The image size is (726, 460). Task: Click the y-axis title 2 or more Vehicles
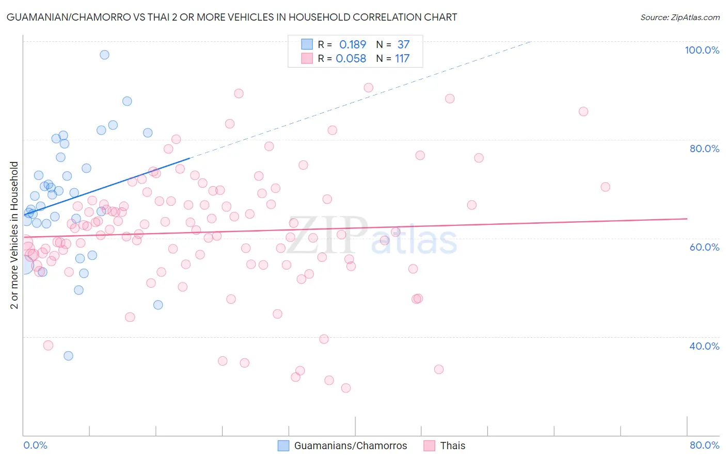[x=14, y=235]
